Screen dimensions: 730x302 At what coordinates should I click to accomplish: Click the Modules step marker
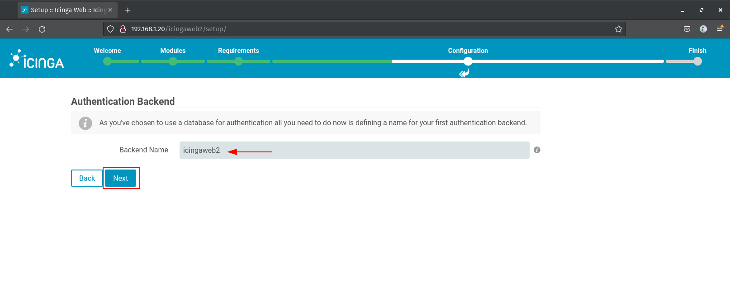pos(173,61)
